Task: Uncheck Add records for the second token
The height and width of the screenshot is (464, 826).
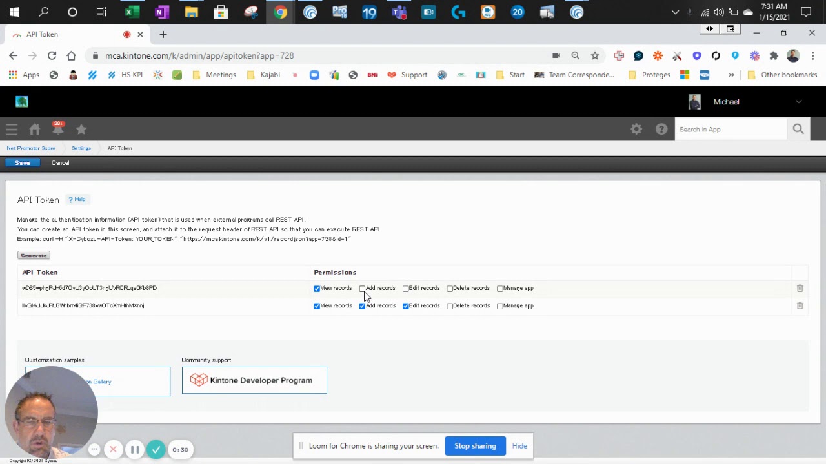Action: point(363,306)
